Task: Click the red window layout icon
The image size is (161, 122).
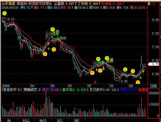Action: pos(154,4)
